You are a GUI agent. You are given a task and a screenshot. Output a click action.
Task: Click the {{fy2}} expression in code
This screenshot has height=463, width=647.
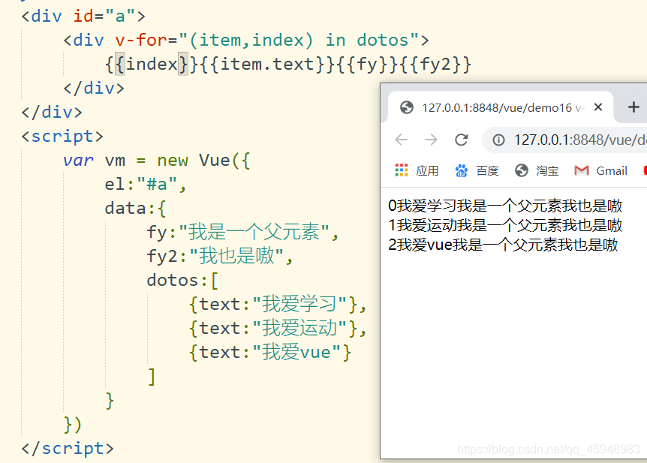(x=435, y=65)
